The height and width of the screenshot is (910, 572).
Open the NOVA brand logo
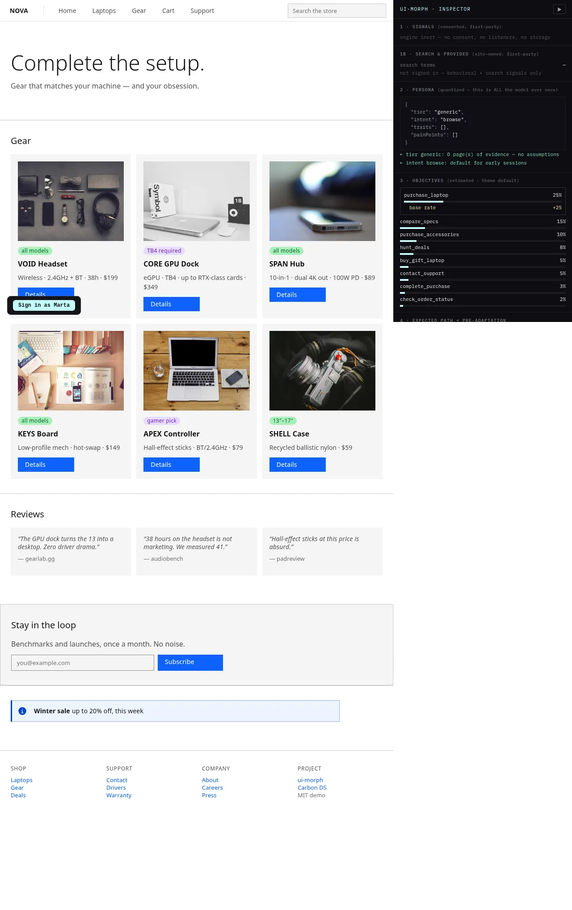tap(19, 11)
